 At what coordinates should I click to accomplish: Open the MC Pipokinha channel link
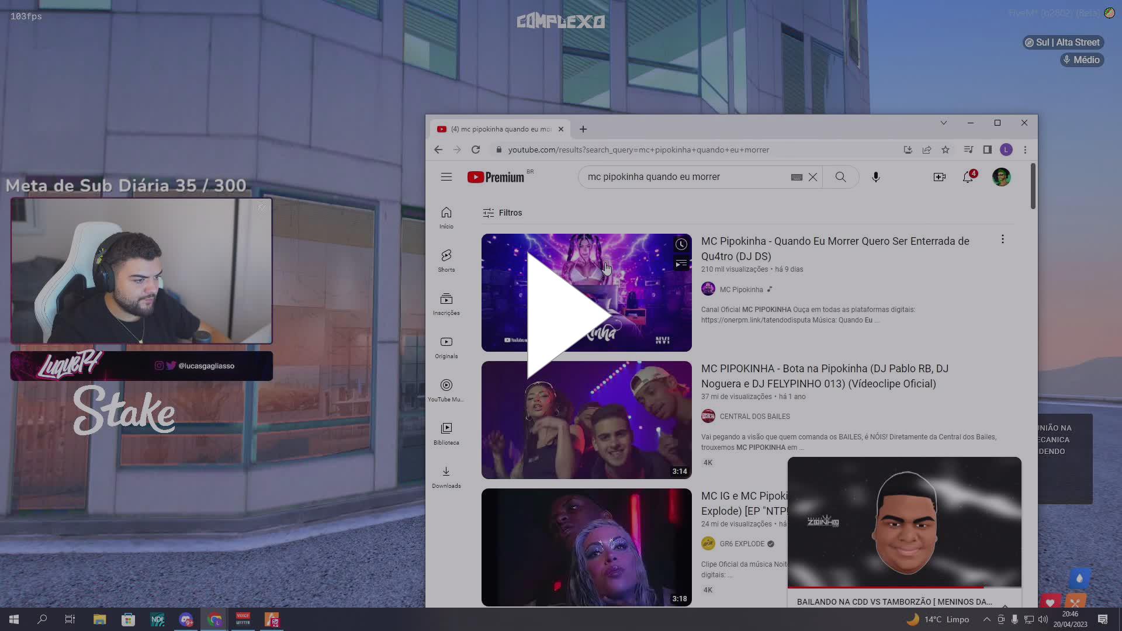click(741, 289)
